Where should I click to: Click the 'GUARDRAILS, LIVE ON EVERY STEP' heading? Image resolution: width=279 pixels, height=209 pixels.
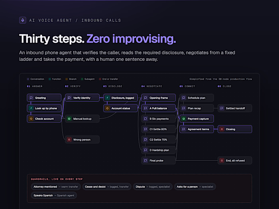pos(57,179)
